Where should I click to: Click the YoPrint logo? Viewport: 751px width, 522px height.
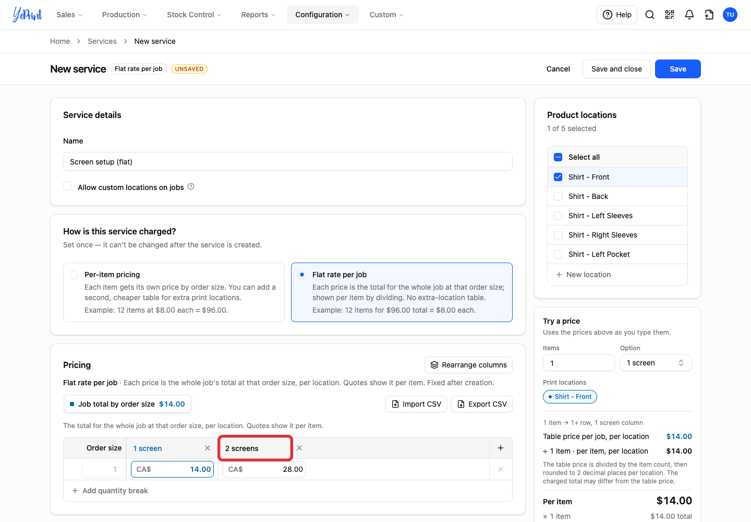[28, 15]
